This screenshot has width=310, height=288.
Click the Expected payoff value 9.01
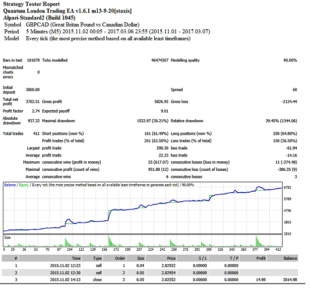pyautogui.click(x=165, y=111)
